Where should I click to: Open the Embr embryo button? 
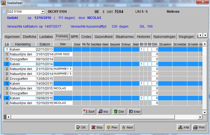tap(135, 111)
